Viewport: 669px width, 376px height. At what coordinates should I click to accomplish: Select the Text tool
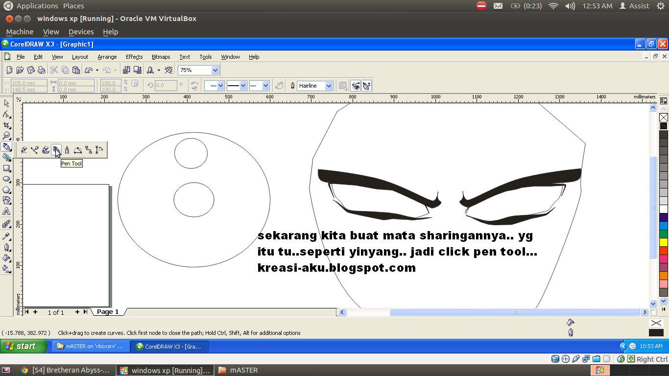click(6, 211)
